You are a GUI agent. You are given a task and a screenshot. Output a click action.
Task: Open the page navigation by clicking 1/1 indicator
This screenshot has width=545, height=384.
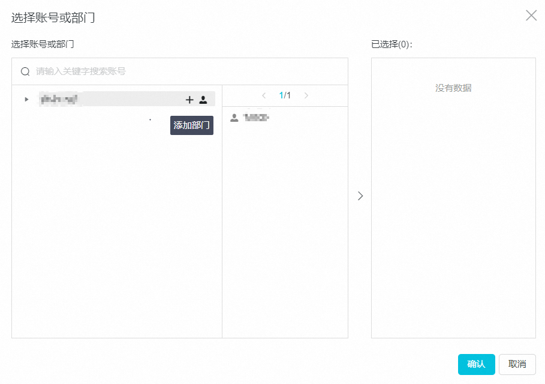(285, 95)
